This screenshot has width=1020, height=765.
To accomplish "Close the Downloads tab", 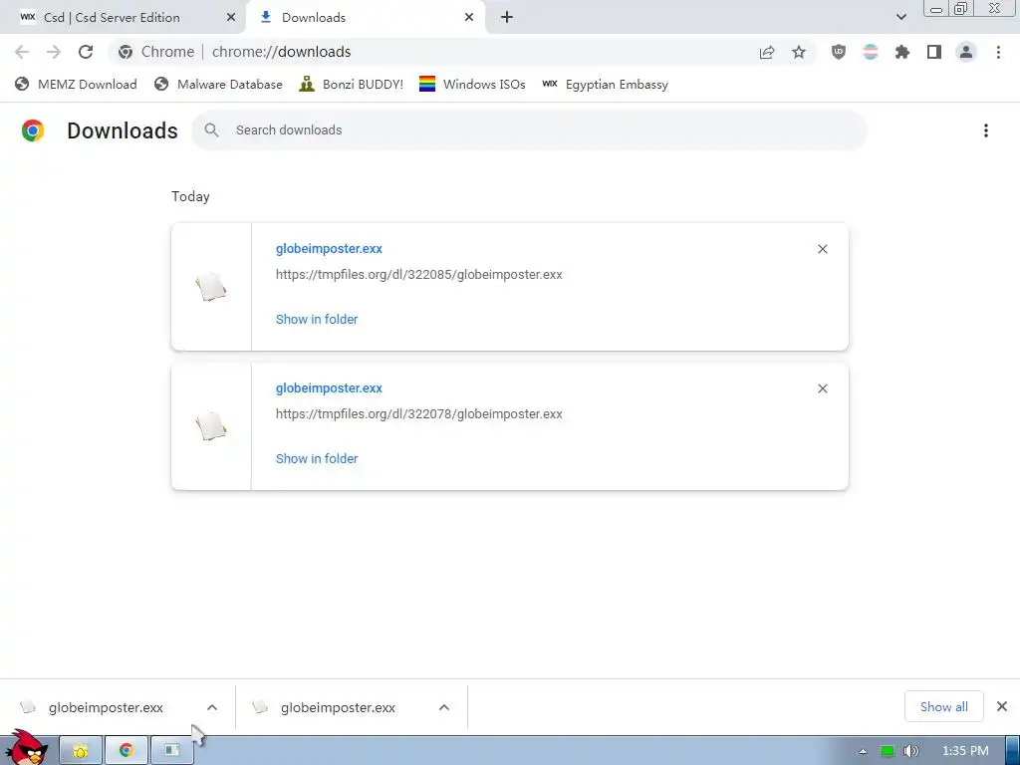I will coord(469,18).
